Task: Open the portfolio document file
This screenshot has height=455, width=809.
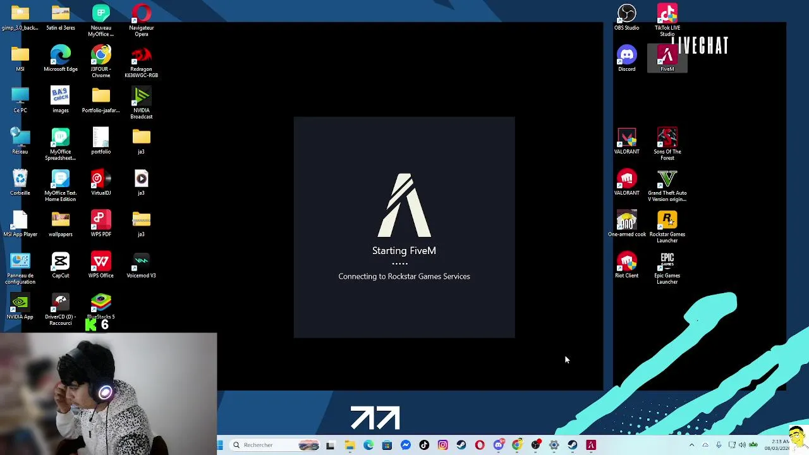Action: (x=100, y=141)
